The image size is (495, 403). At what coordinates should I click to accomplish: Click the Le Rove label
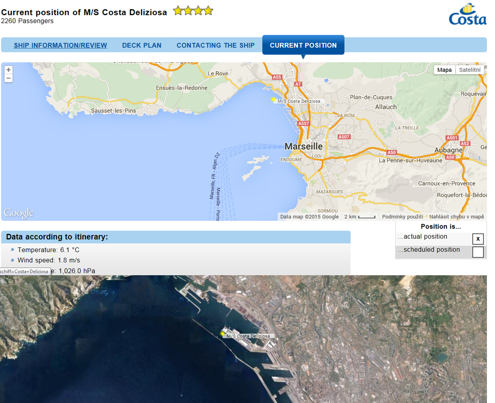pos(218,74)
